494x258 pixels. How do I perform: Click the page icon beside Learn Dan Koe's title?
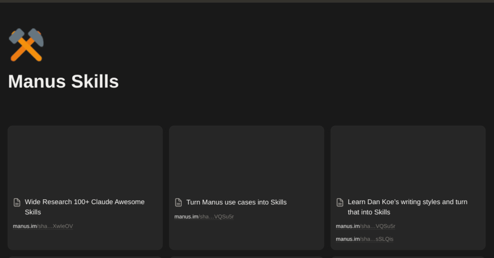(x=340, y=202)
